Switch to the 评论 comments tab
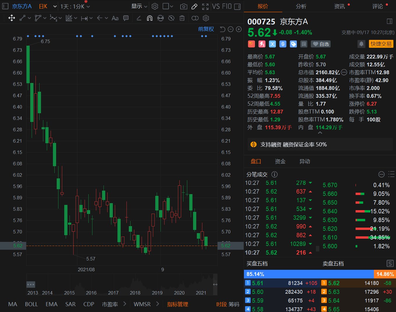Image resolution: width=396 pixels, height=312 pixels. (377, 6)
